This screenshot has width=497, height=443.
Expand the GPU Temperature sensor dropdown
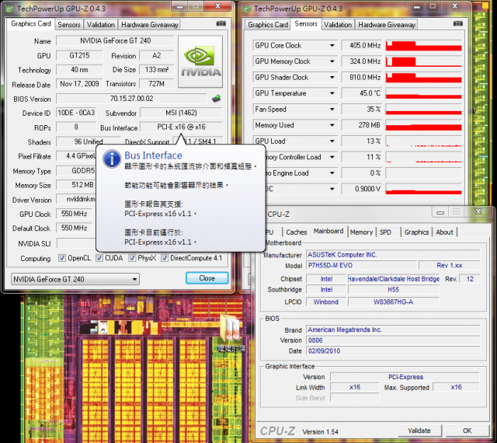coord(332,93)
